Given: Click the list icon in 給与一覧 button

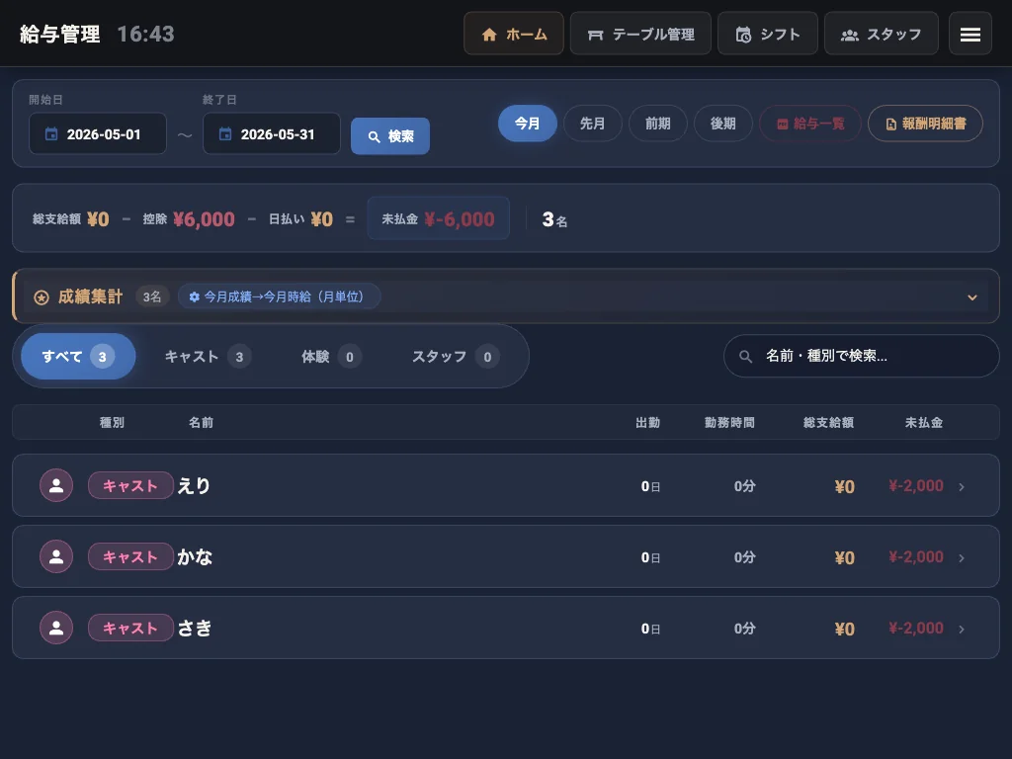Looking at the screenshot, I should point(783,124).
